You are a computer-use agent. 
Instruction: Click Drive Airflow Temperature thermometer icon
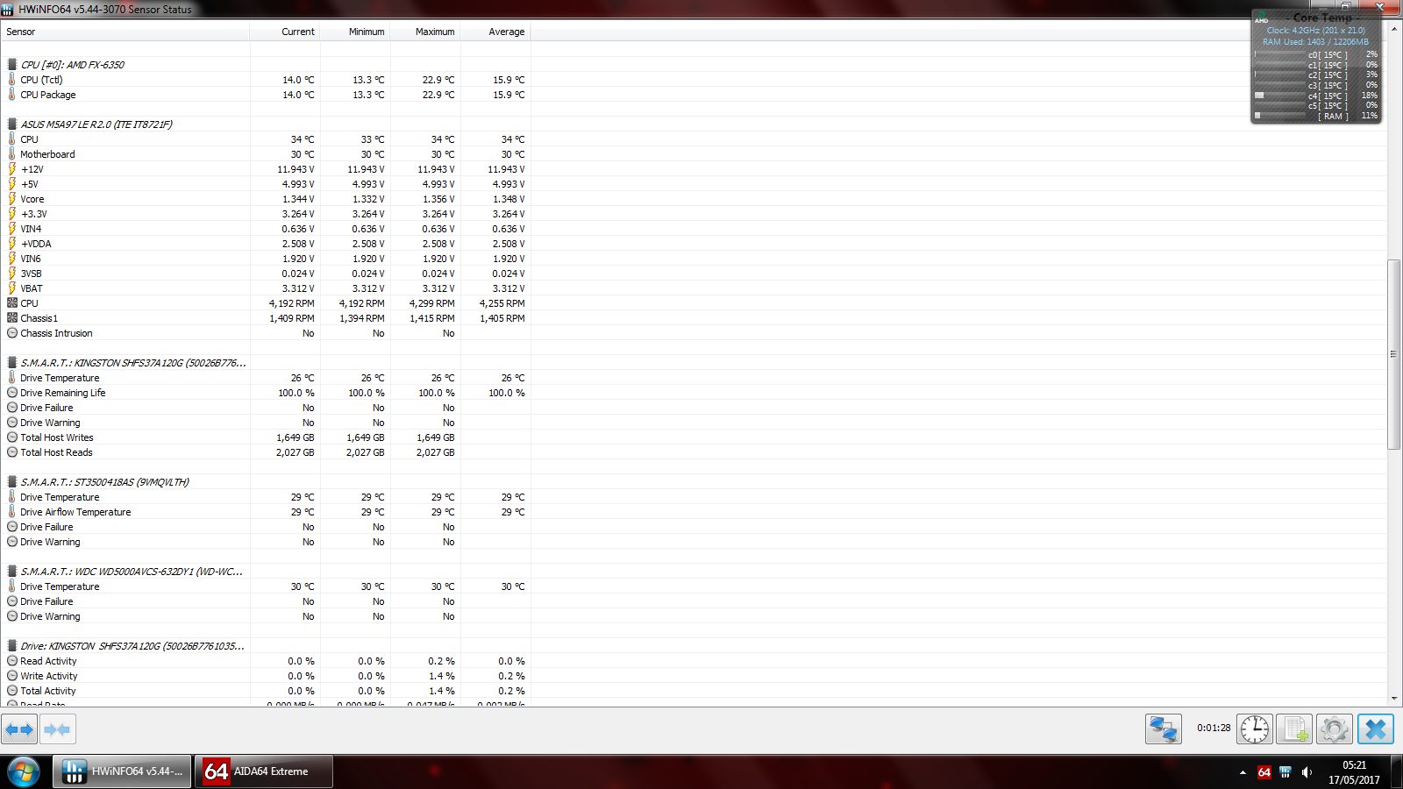click(x=12, y=512)
